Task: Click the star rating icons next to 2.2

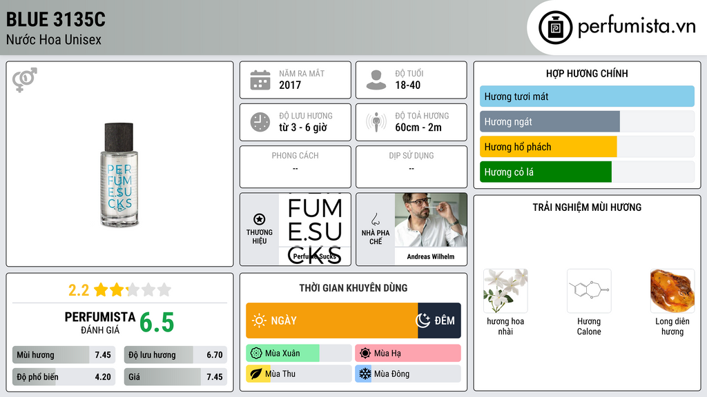Action: (133, 289)
